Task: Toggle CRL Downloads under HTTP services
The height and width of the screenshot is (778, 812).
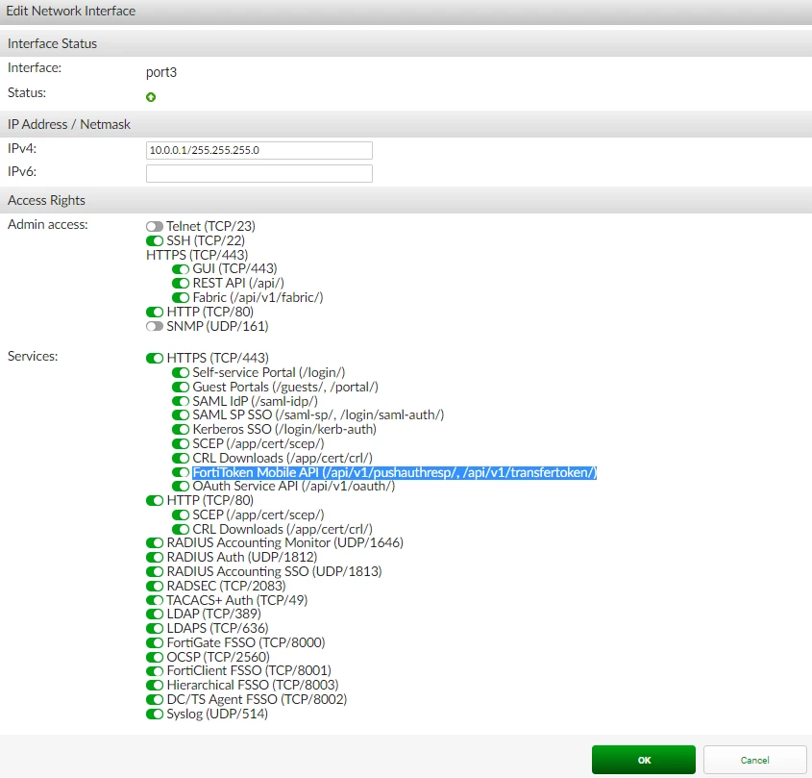Action: (181, 530)
